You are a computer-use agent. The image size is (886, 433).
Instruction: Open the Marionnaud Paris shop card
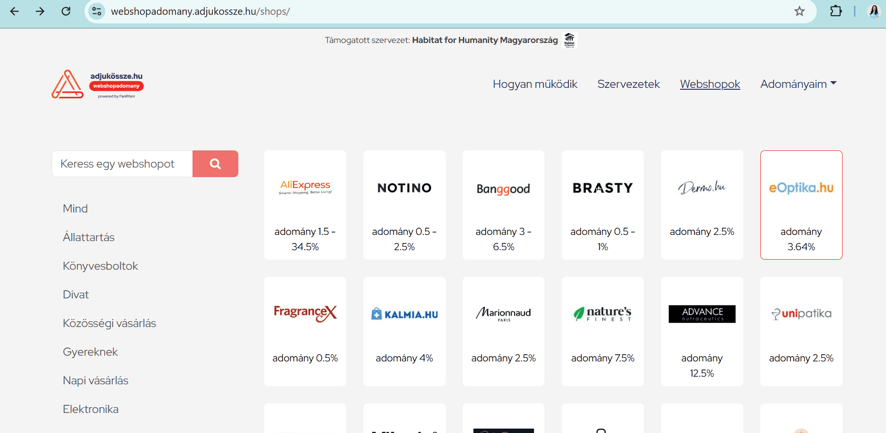[x=503, y=332]
